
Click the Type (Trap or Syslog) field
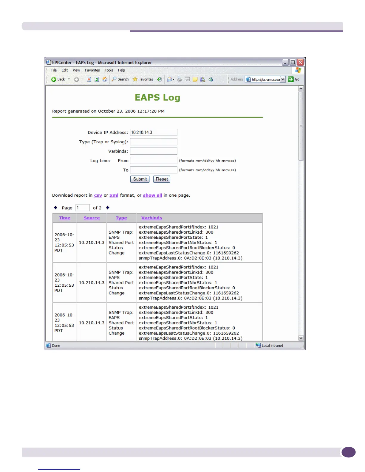pyautogui.click(x=154, y=142)
